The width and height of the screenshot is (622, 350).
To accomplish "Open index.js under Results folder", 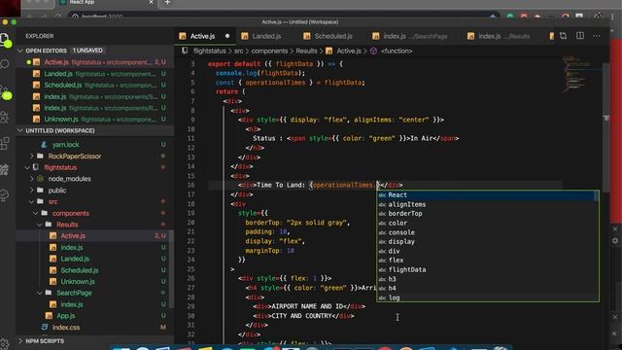I will click(x=72, y=247).
